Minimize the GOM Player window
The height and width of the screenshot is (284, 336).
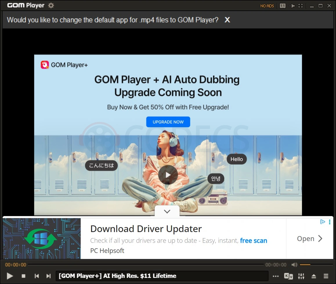pyautogui.click(x=312, y=6)
